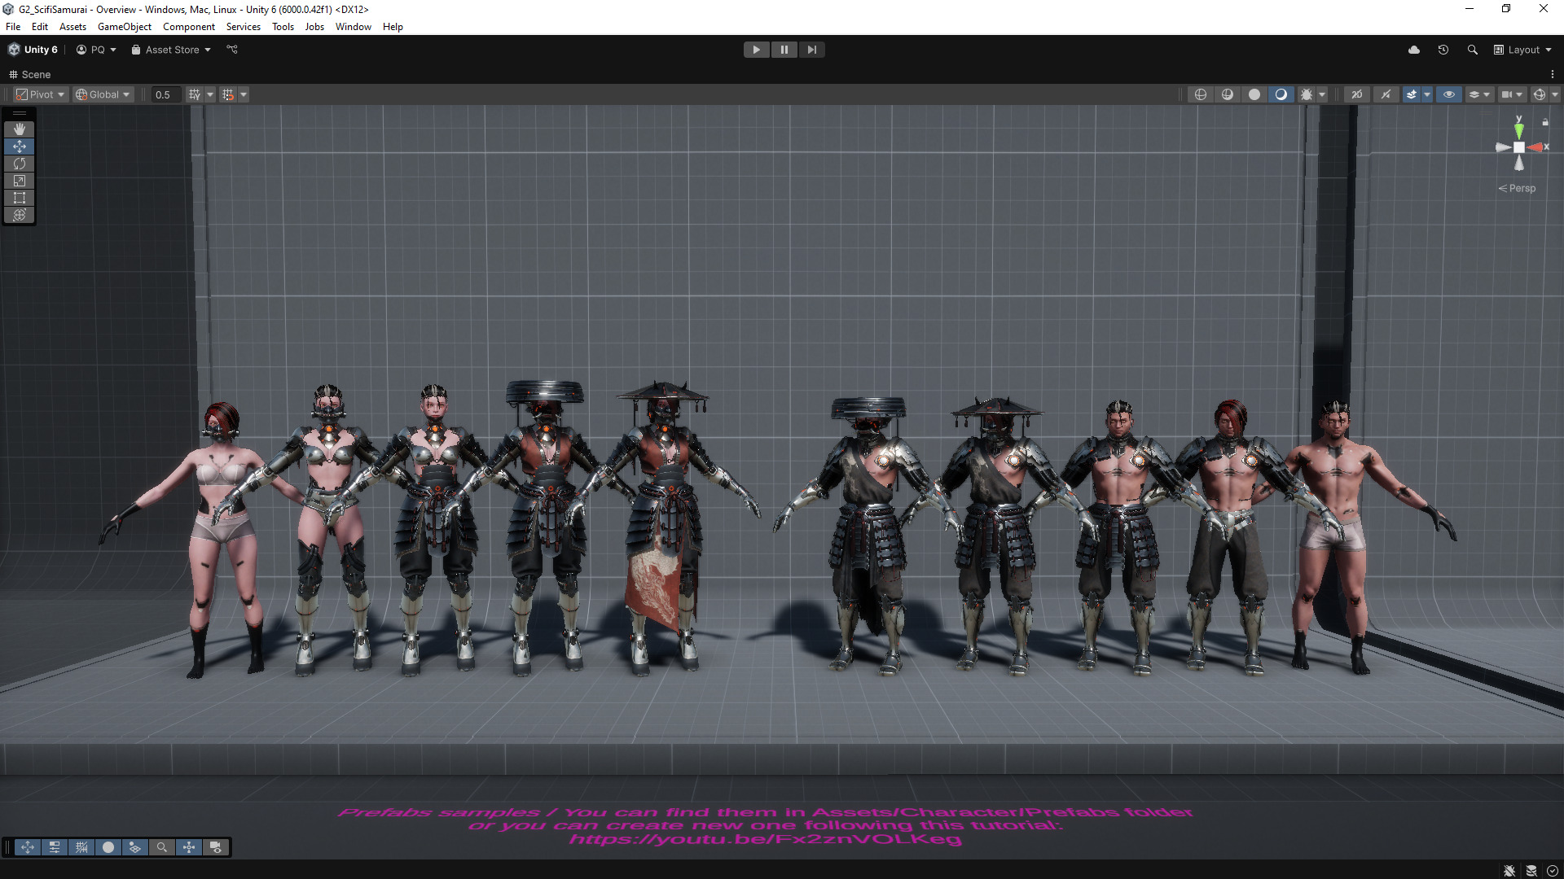Open the Assets menu

(x=72, y=27)
